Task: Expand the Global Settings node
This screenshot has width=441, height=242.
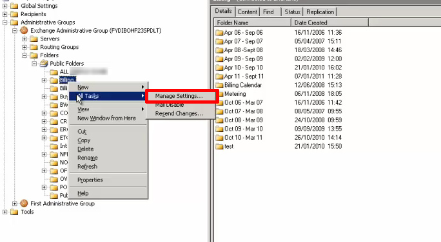Action: 5,6
